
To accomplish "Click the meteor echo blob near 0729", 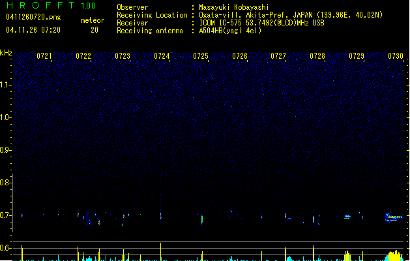I will (347, 217).
